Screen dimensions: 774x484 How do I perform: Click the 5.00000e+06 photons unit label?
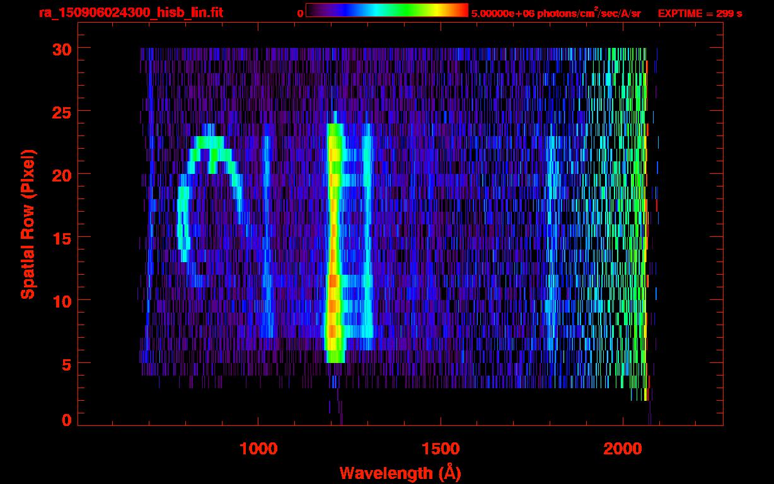pos(556,13)
